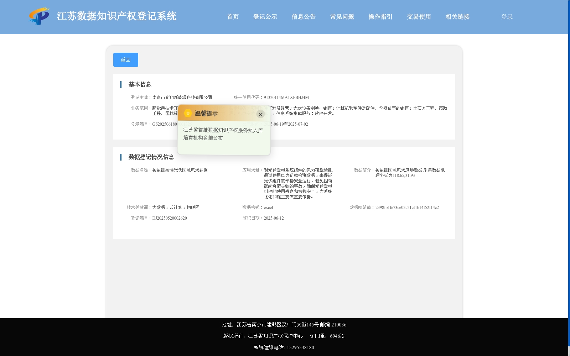Select the 数据简介 description text
Image resolution: width=570 pixels, height=356 pixels.
click(x=410, y=173)
